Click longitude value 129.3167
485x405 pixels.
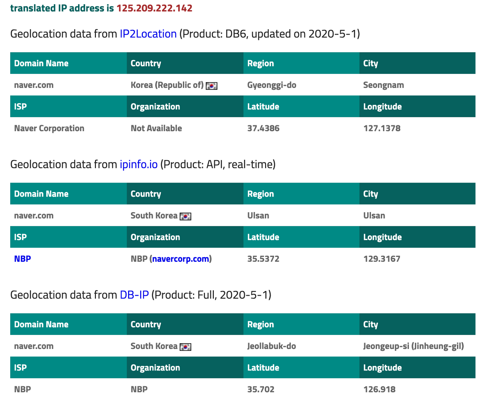(x=382, y=259)
